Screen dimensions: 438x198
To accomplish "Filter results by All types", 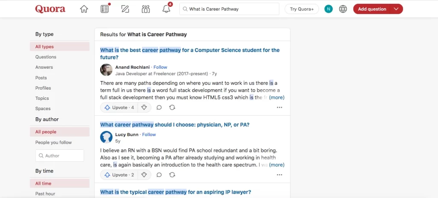I will [x=60, y=47].
